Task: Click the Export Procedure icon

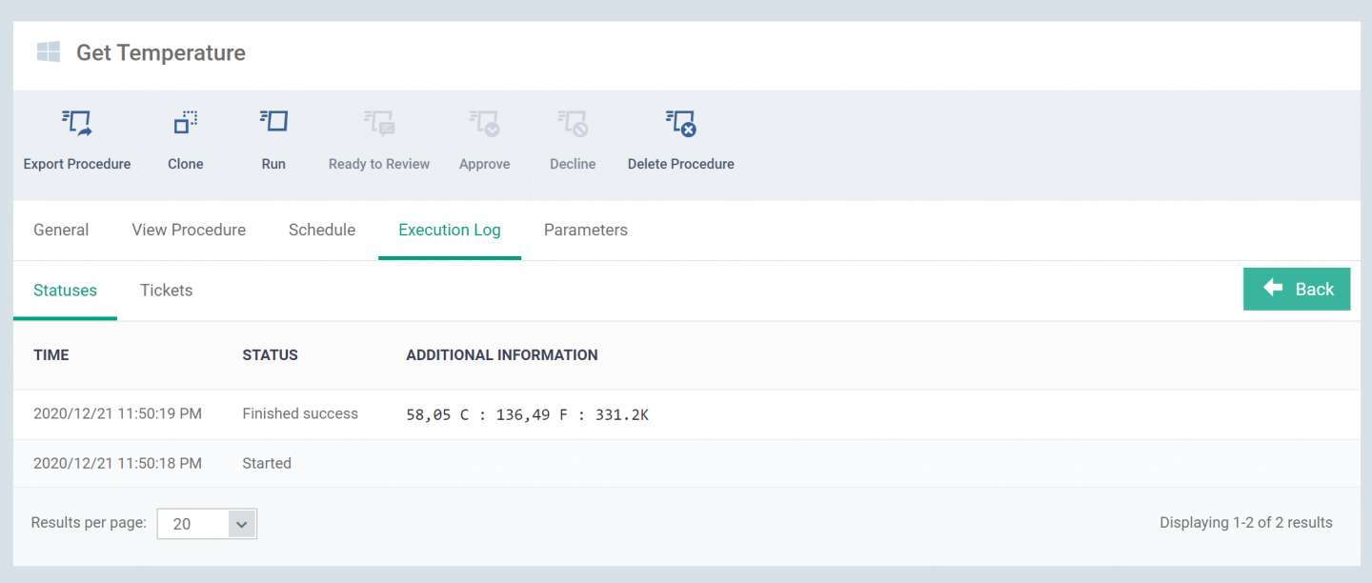Action: pyautogui.click(x=76, y=124)
